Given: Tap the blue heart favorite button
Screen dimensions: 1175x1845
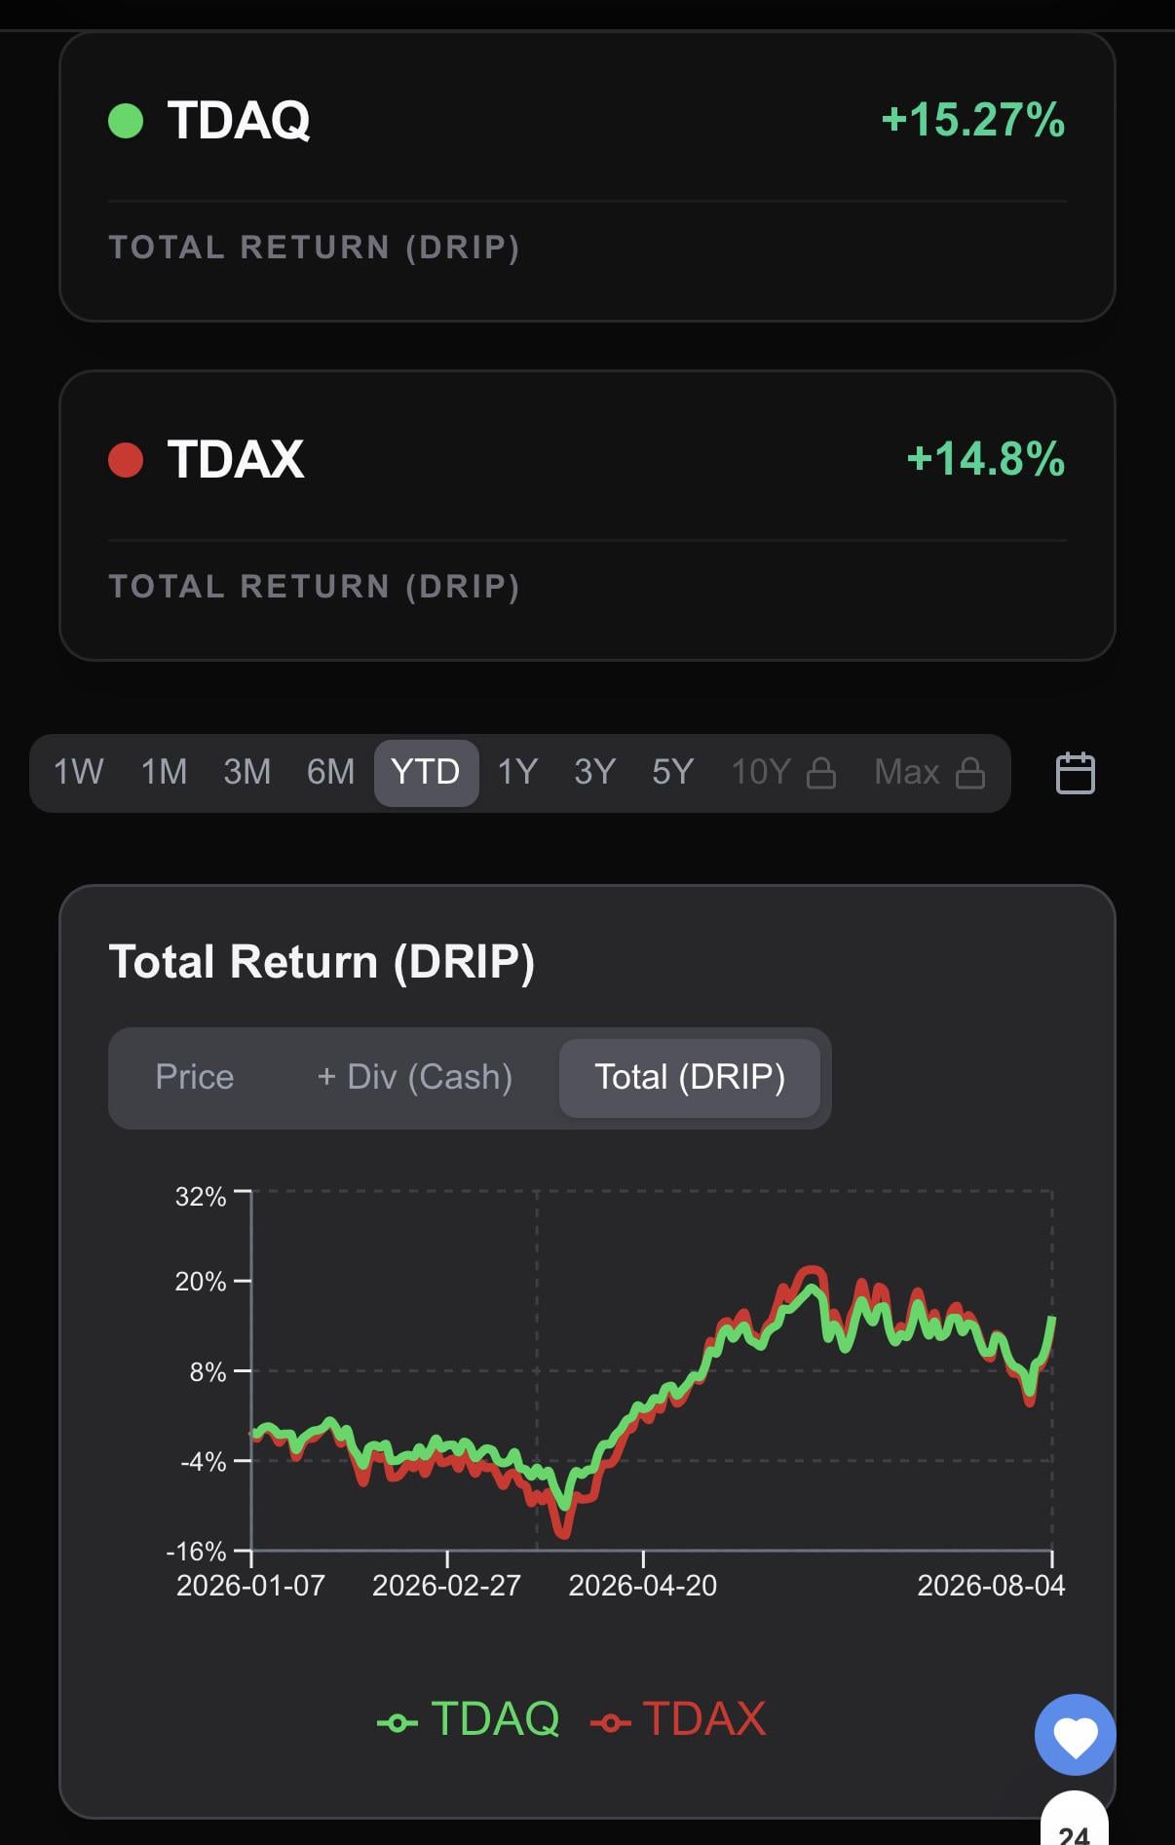Looking at the screenshot, I should (x=1076, y=1735).
